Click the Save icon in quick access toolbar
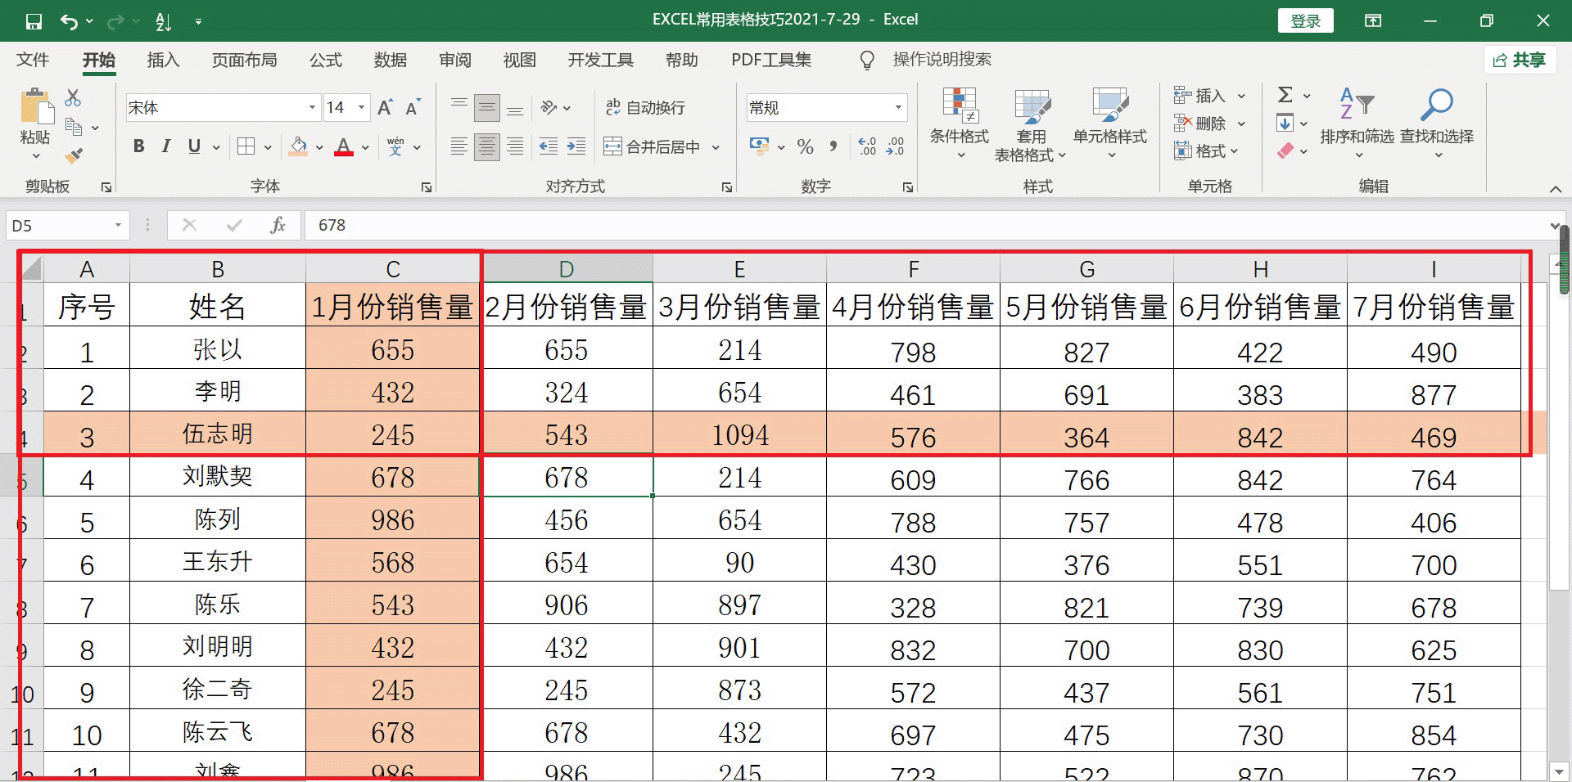1572x782 pixels. 34,21
